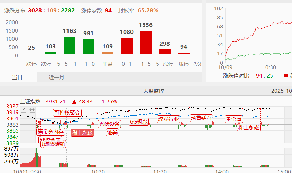Open the 贵金属 label on chart
292x173 pixels.
click(233, 119)
